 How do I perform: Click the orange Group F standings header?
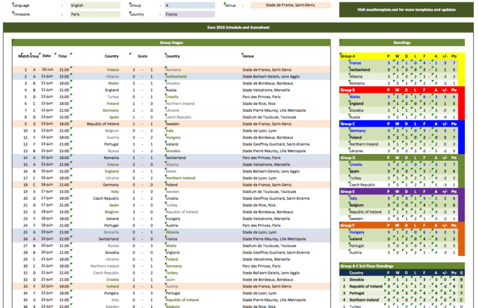pyautogui.click(x=402, y=225)
